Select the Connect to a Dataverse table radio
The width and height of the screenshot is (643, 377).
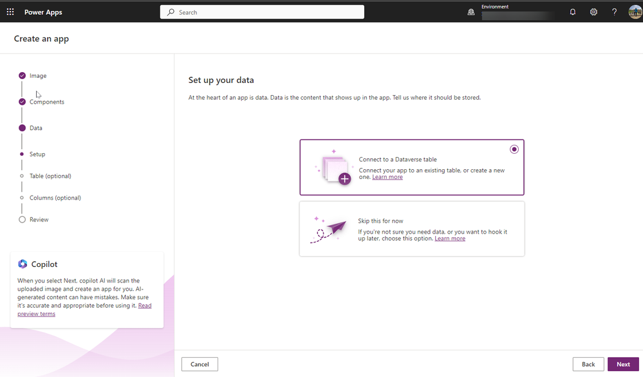pyautogui.click(x=514, y=149)
